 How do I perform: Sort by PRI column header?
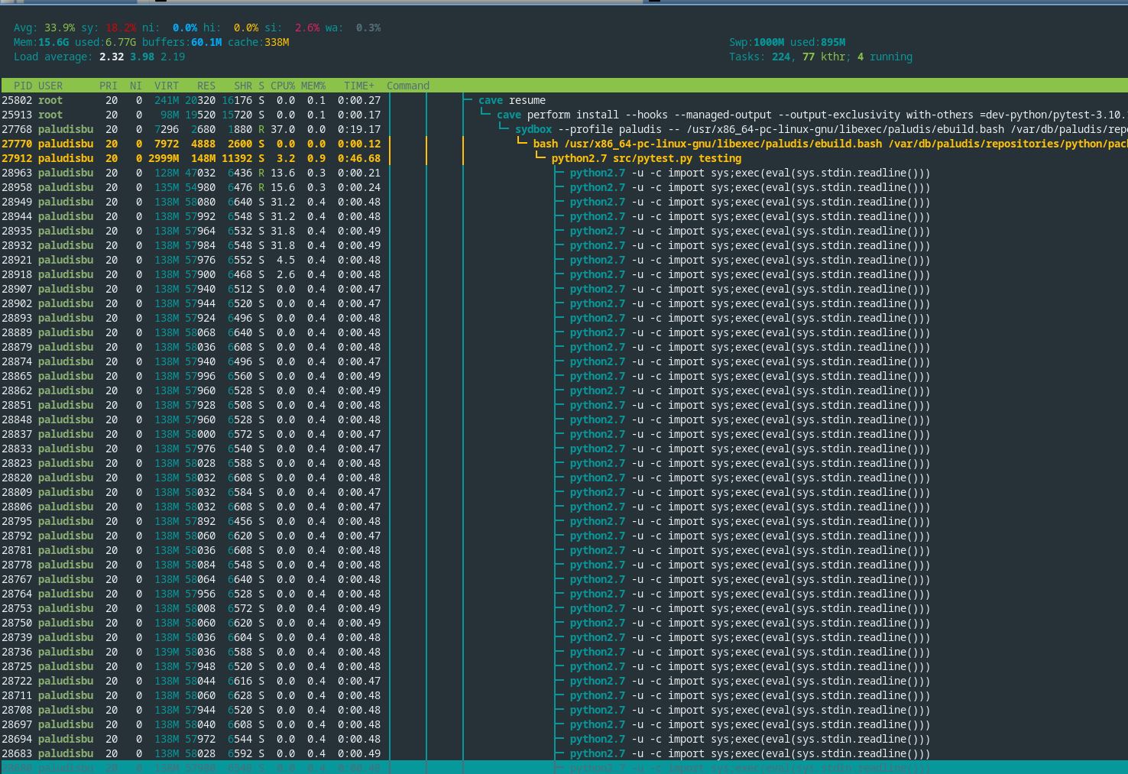click(109, 86)
